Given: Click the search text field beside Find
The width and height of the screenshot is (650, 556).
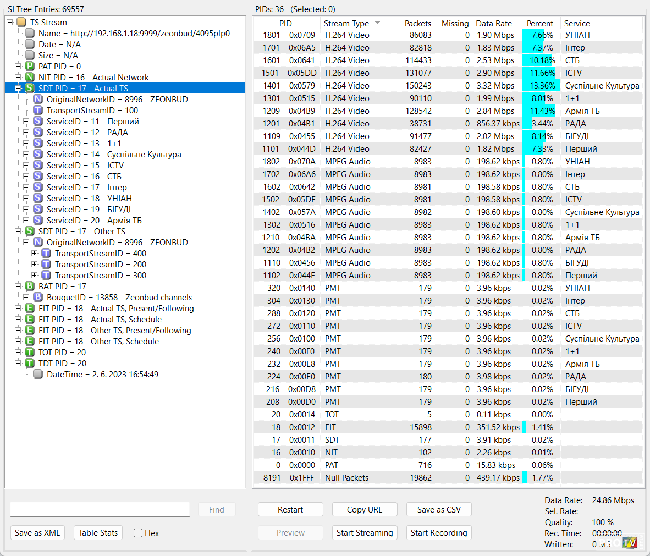Looking at the screenshot, I should coord(100,509).
